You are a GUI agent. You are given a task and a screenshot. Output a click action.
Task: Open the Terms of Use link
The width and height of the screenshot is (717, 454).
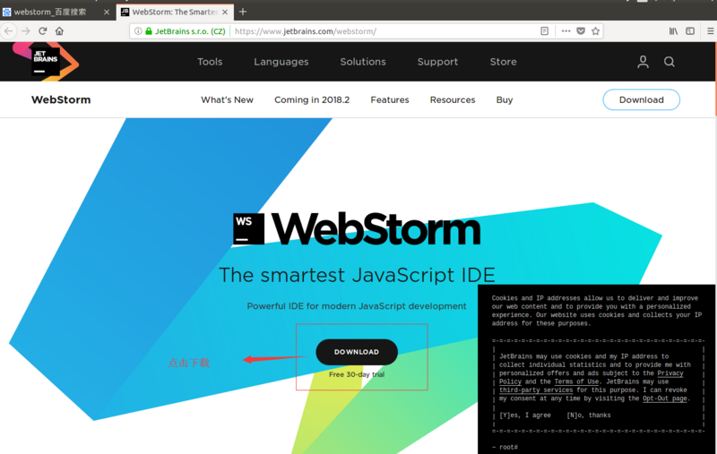576,381
